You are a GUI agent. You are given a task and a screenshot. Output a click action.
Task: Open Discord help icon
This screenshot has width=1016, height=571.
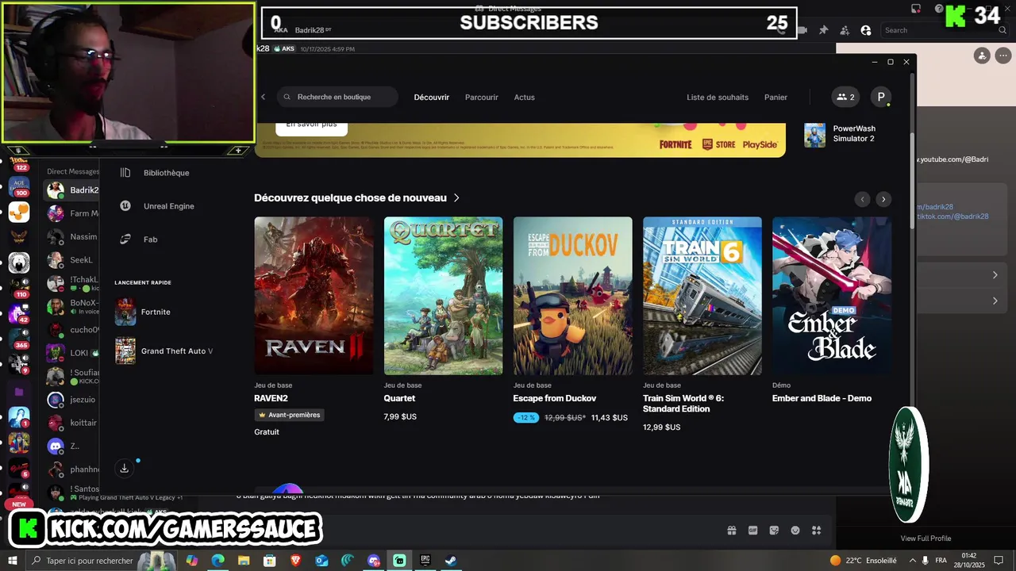click(938, 9)
